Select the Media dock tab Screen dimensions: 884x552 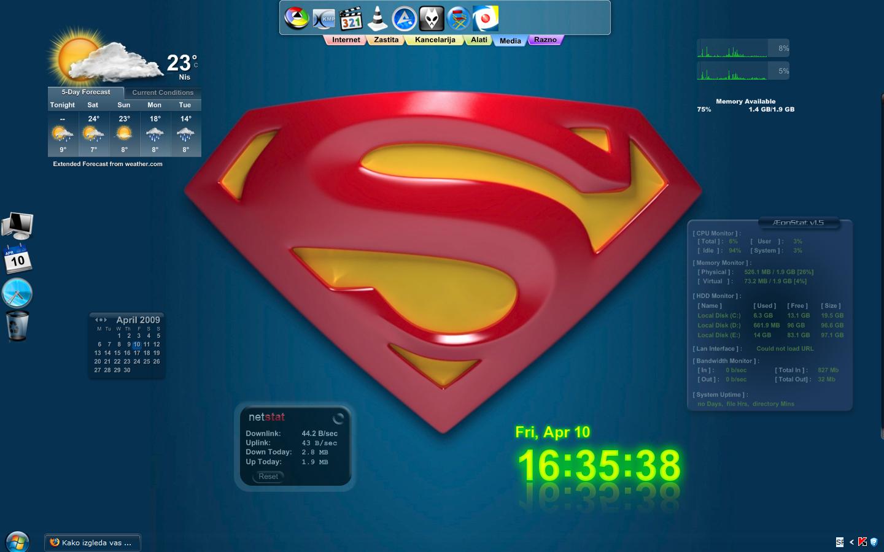point(510,40)
